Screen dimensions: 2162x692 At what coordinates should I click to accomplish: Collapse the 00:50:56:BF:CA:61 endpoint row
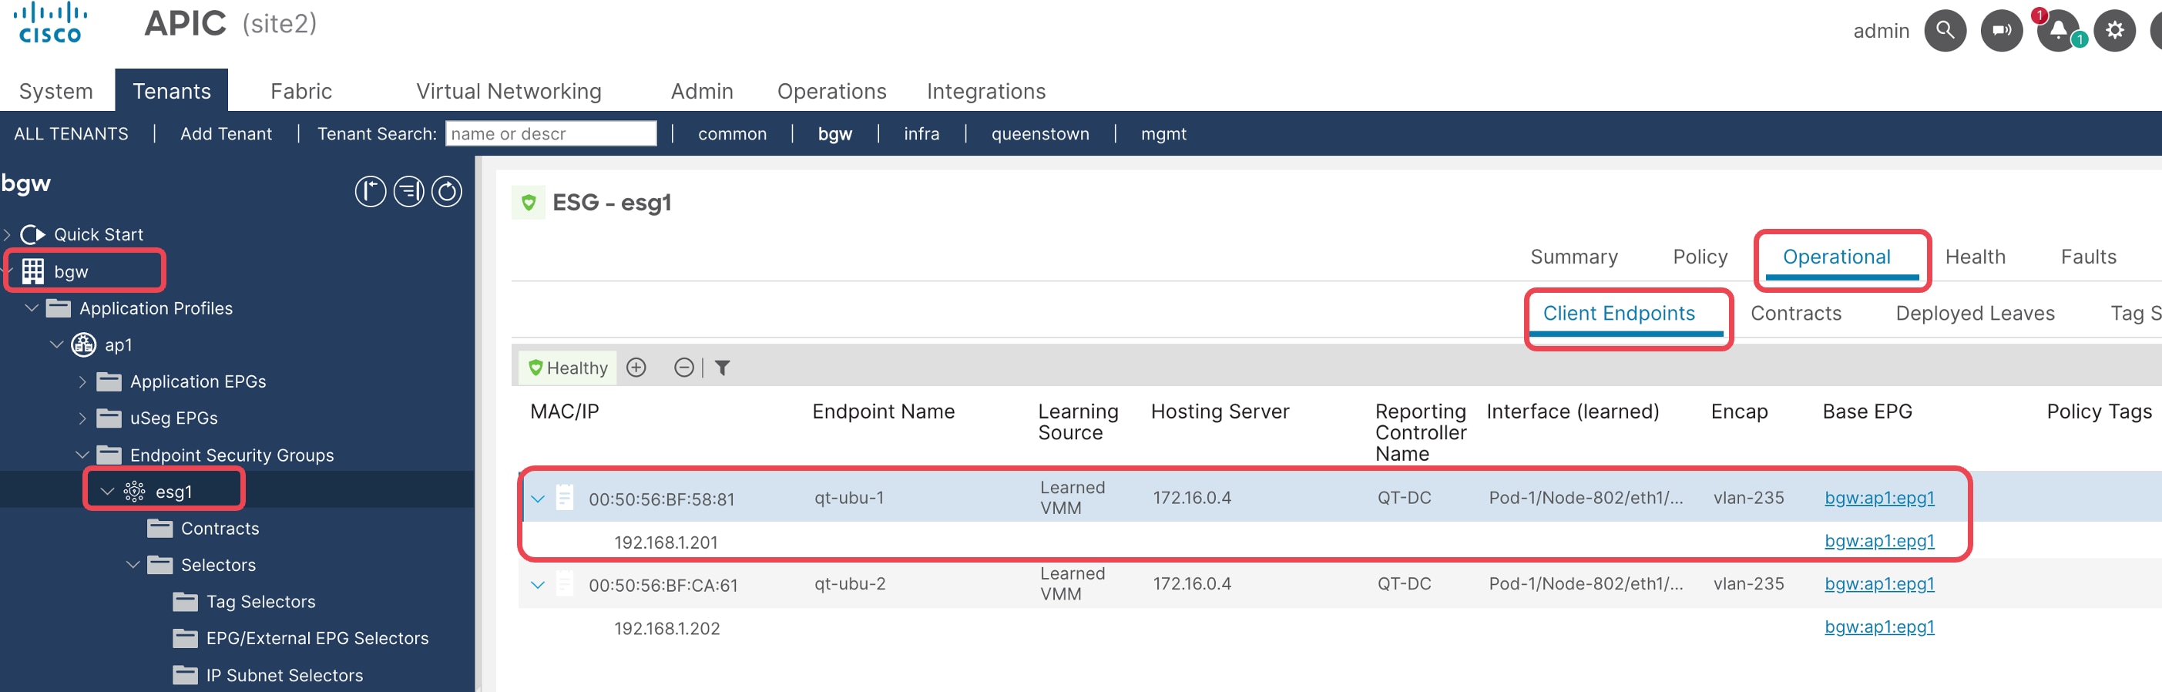(x=538, y=585)
